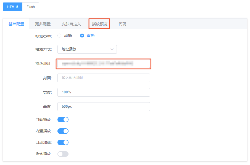Go to the 播放预览 tab
The height and width of the screenshot is (165, 250).
pyautogui.click(x=99, y=24)
